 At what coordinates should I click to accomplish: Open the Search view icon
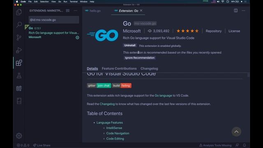click(19, 25)
